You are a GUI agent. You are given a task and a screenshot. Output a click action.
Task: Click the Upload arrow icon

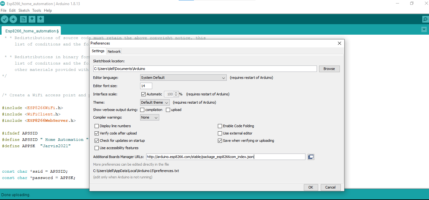click(x=13, y=19)
